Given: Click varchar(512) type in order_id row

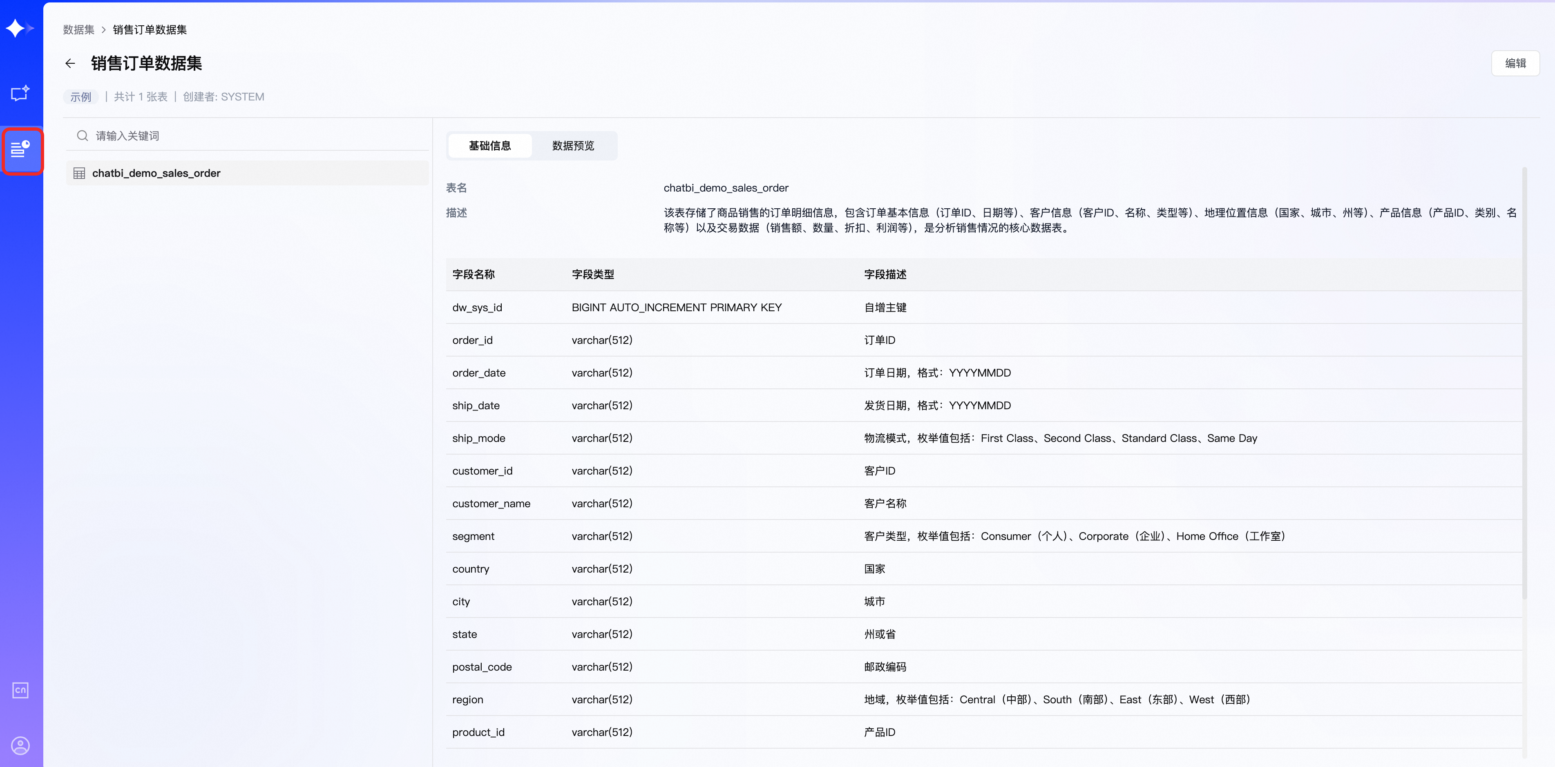Looking at the screenshot, I should [602, 340].
